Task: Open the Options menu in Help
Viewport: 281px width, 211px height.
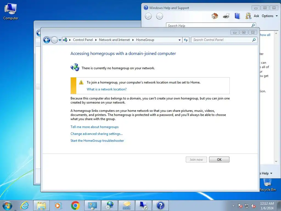Action: tap(270, 16)
